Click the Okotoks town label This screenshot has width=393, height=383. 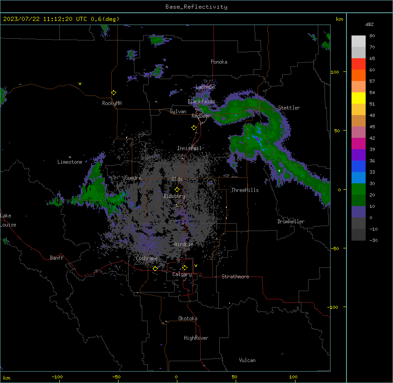tap(188, 318)
